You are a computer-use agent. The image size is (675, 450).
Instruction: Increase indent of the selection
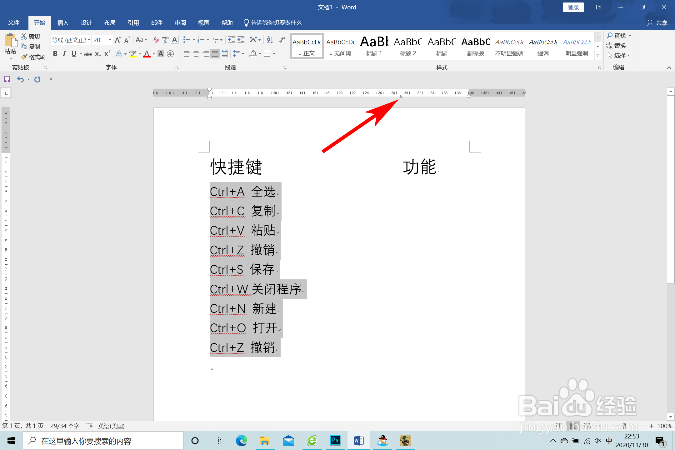[240, 40]
